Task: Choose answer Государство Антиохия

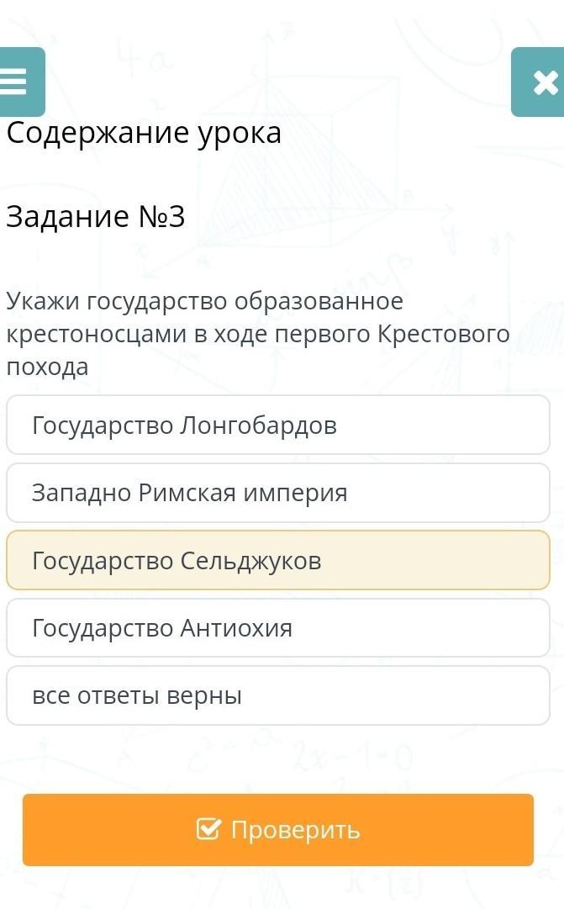Action: tap(277, 628)
